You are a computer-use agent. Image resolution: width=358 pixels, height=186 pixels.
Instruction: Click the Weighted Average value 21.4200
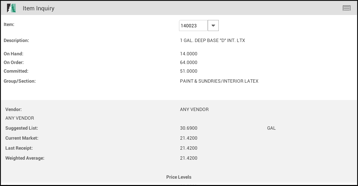point(189,158)
